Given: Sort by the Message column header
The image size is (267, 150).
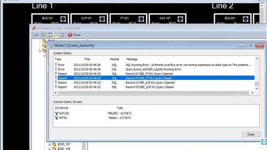Looking at the screenshot, I should (132, 59).
